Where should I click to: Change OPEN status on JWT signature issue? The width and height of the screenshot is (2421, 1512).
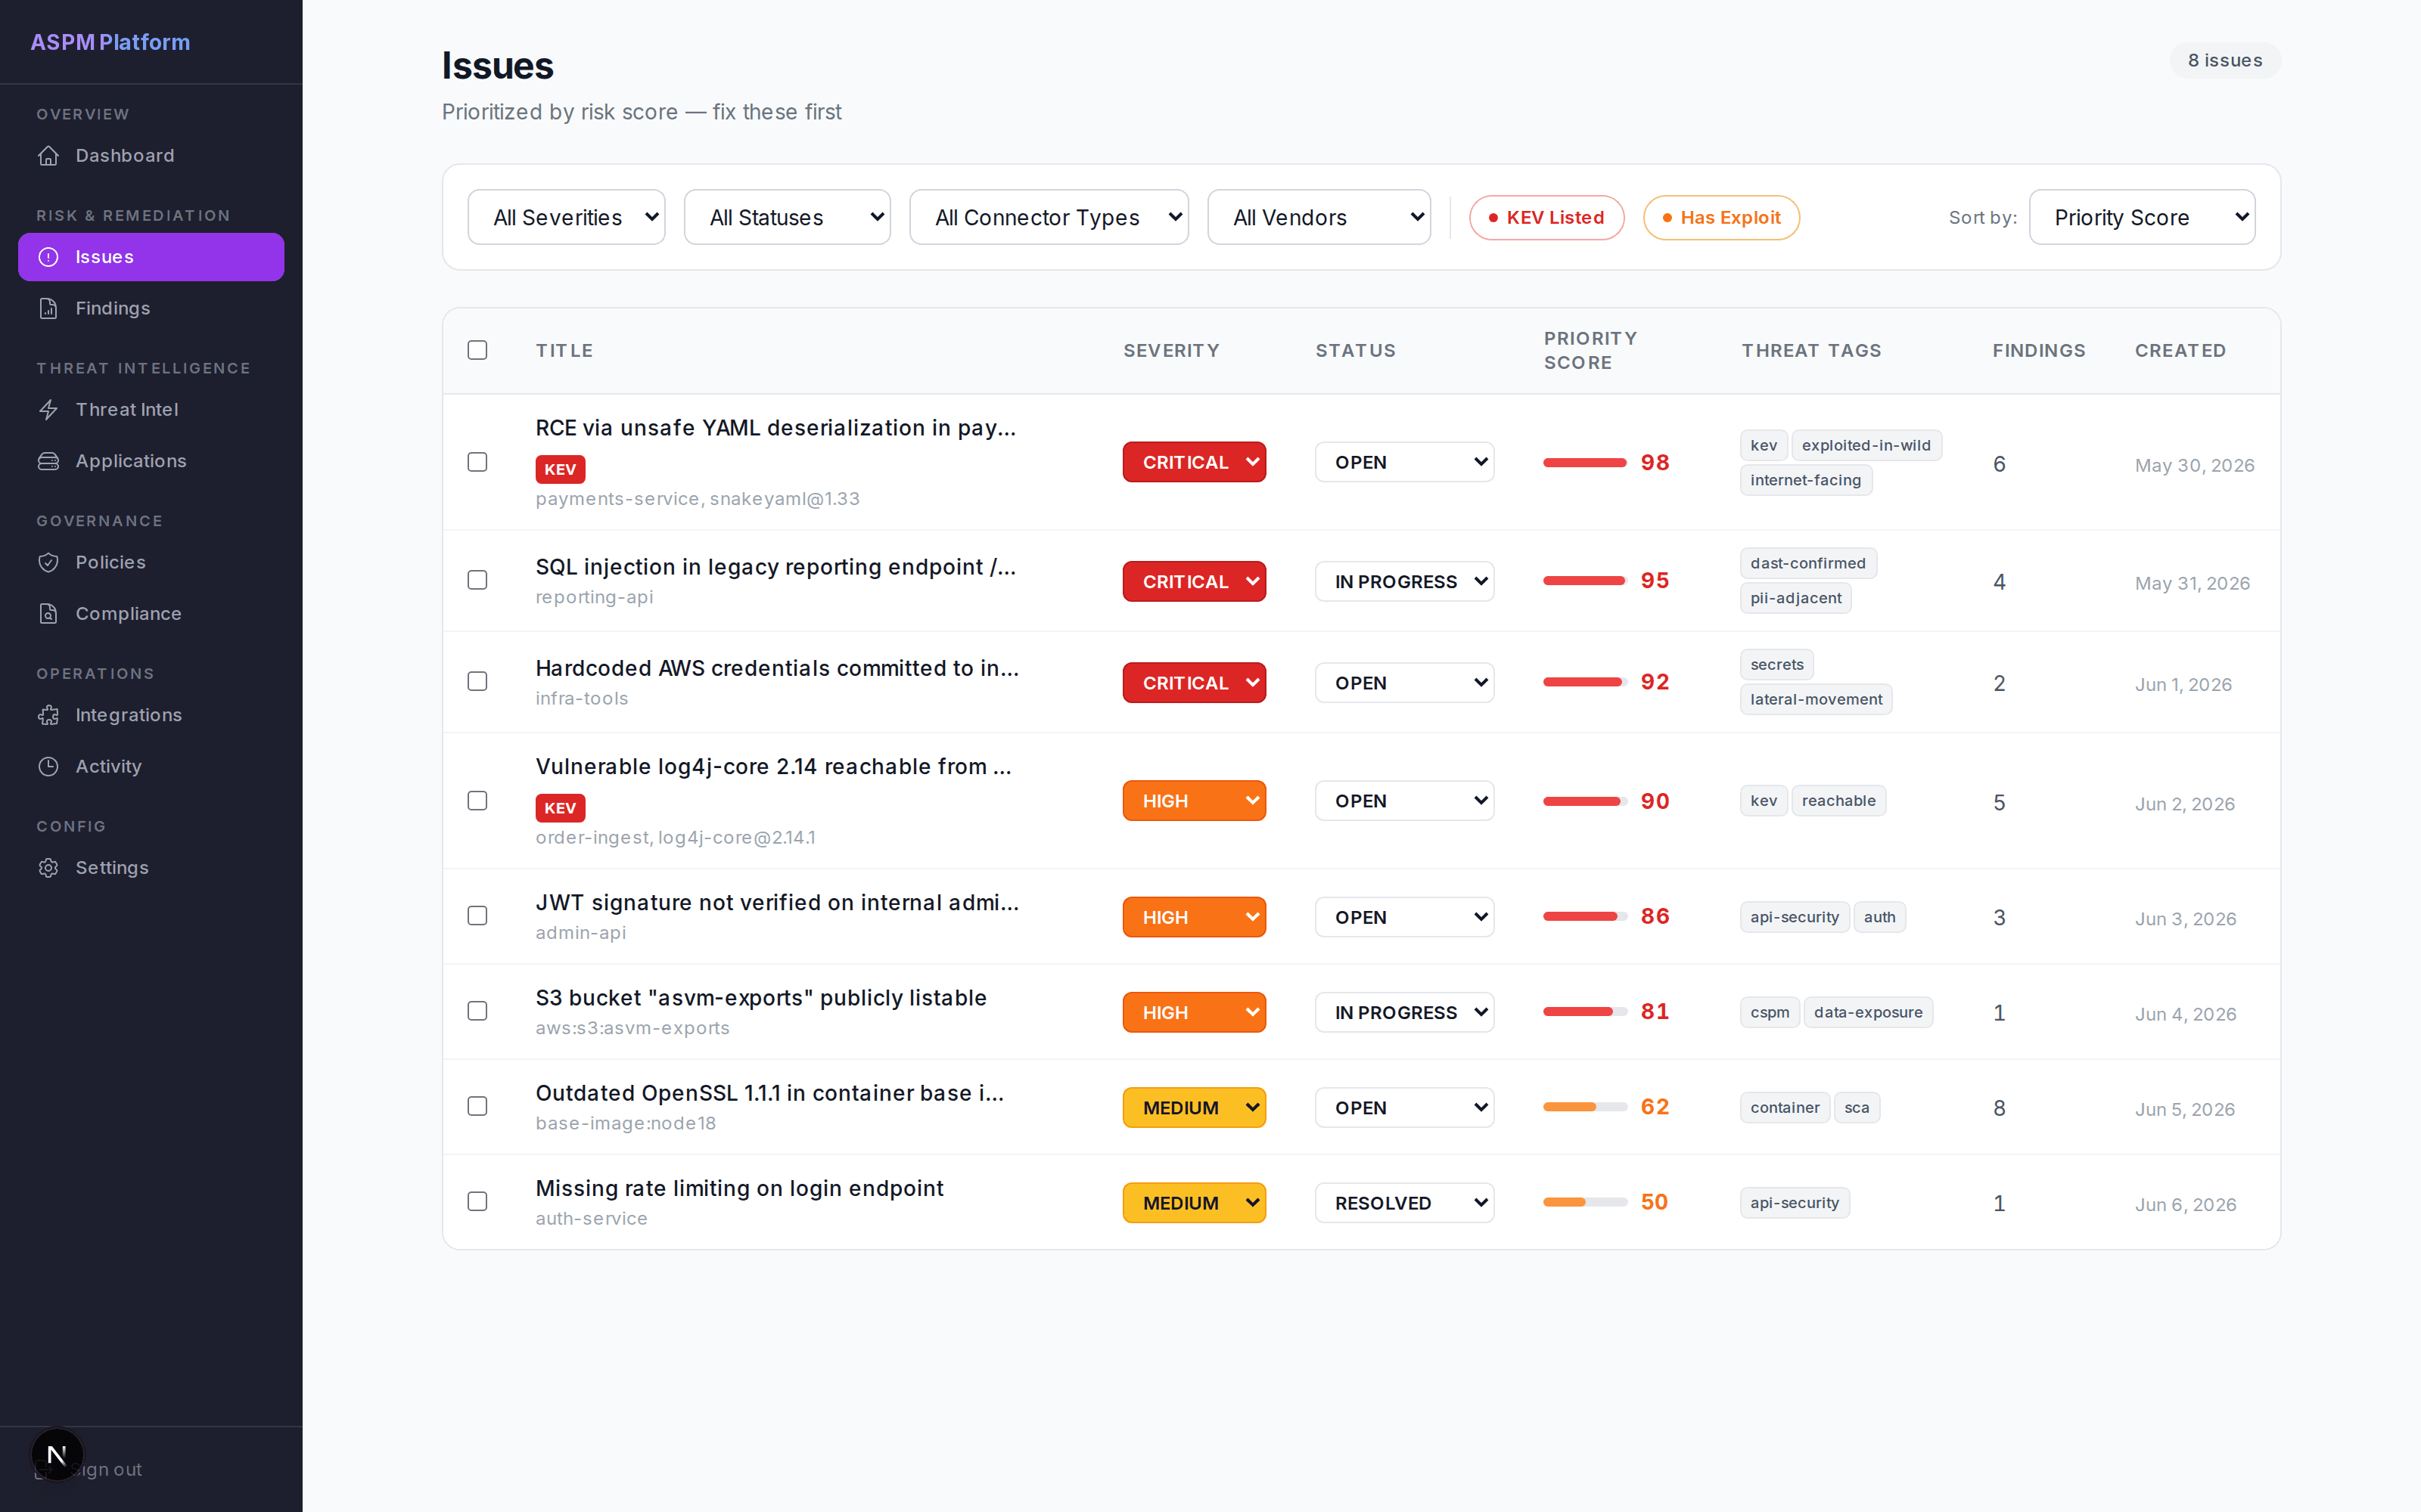coord(1405,917)
